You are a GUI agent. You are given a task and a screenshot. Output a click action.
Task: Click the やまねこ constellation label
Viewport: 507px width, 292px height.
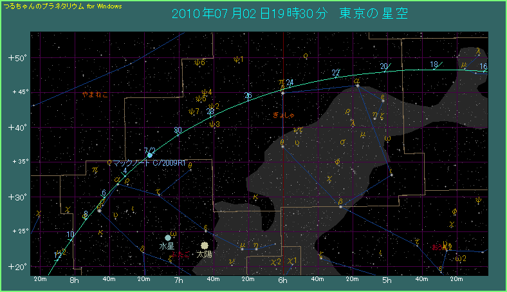click(95, 95)
